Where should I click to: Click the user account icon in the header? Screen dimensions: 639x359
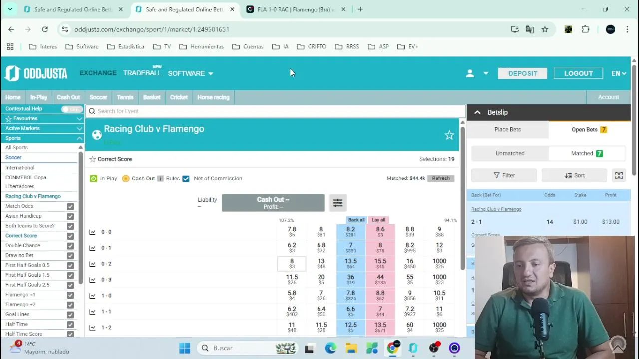click(x=470, y=73)
